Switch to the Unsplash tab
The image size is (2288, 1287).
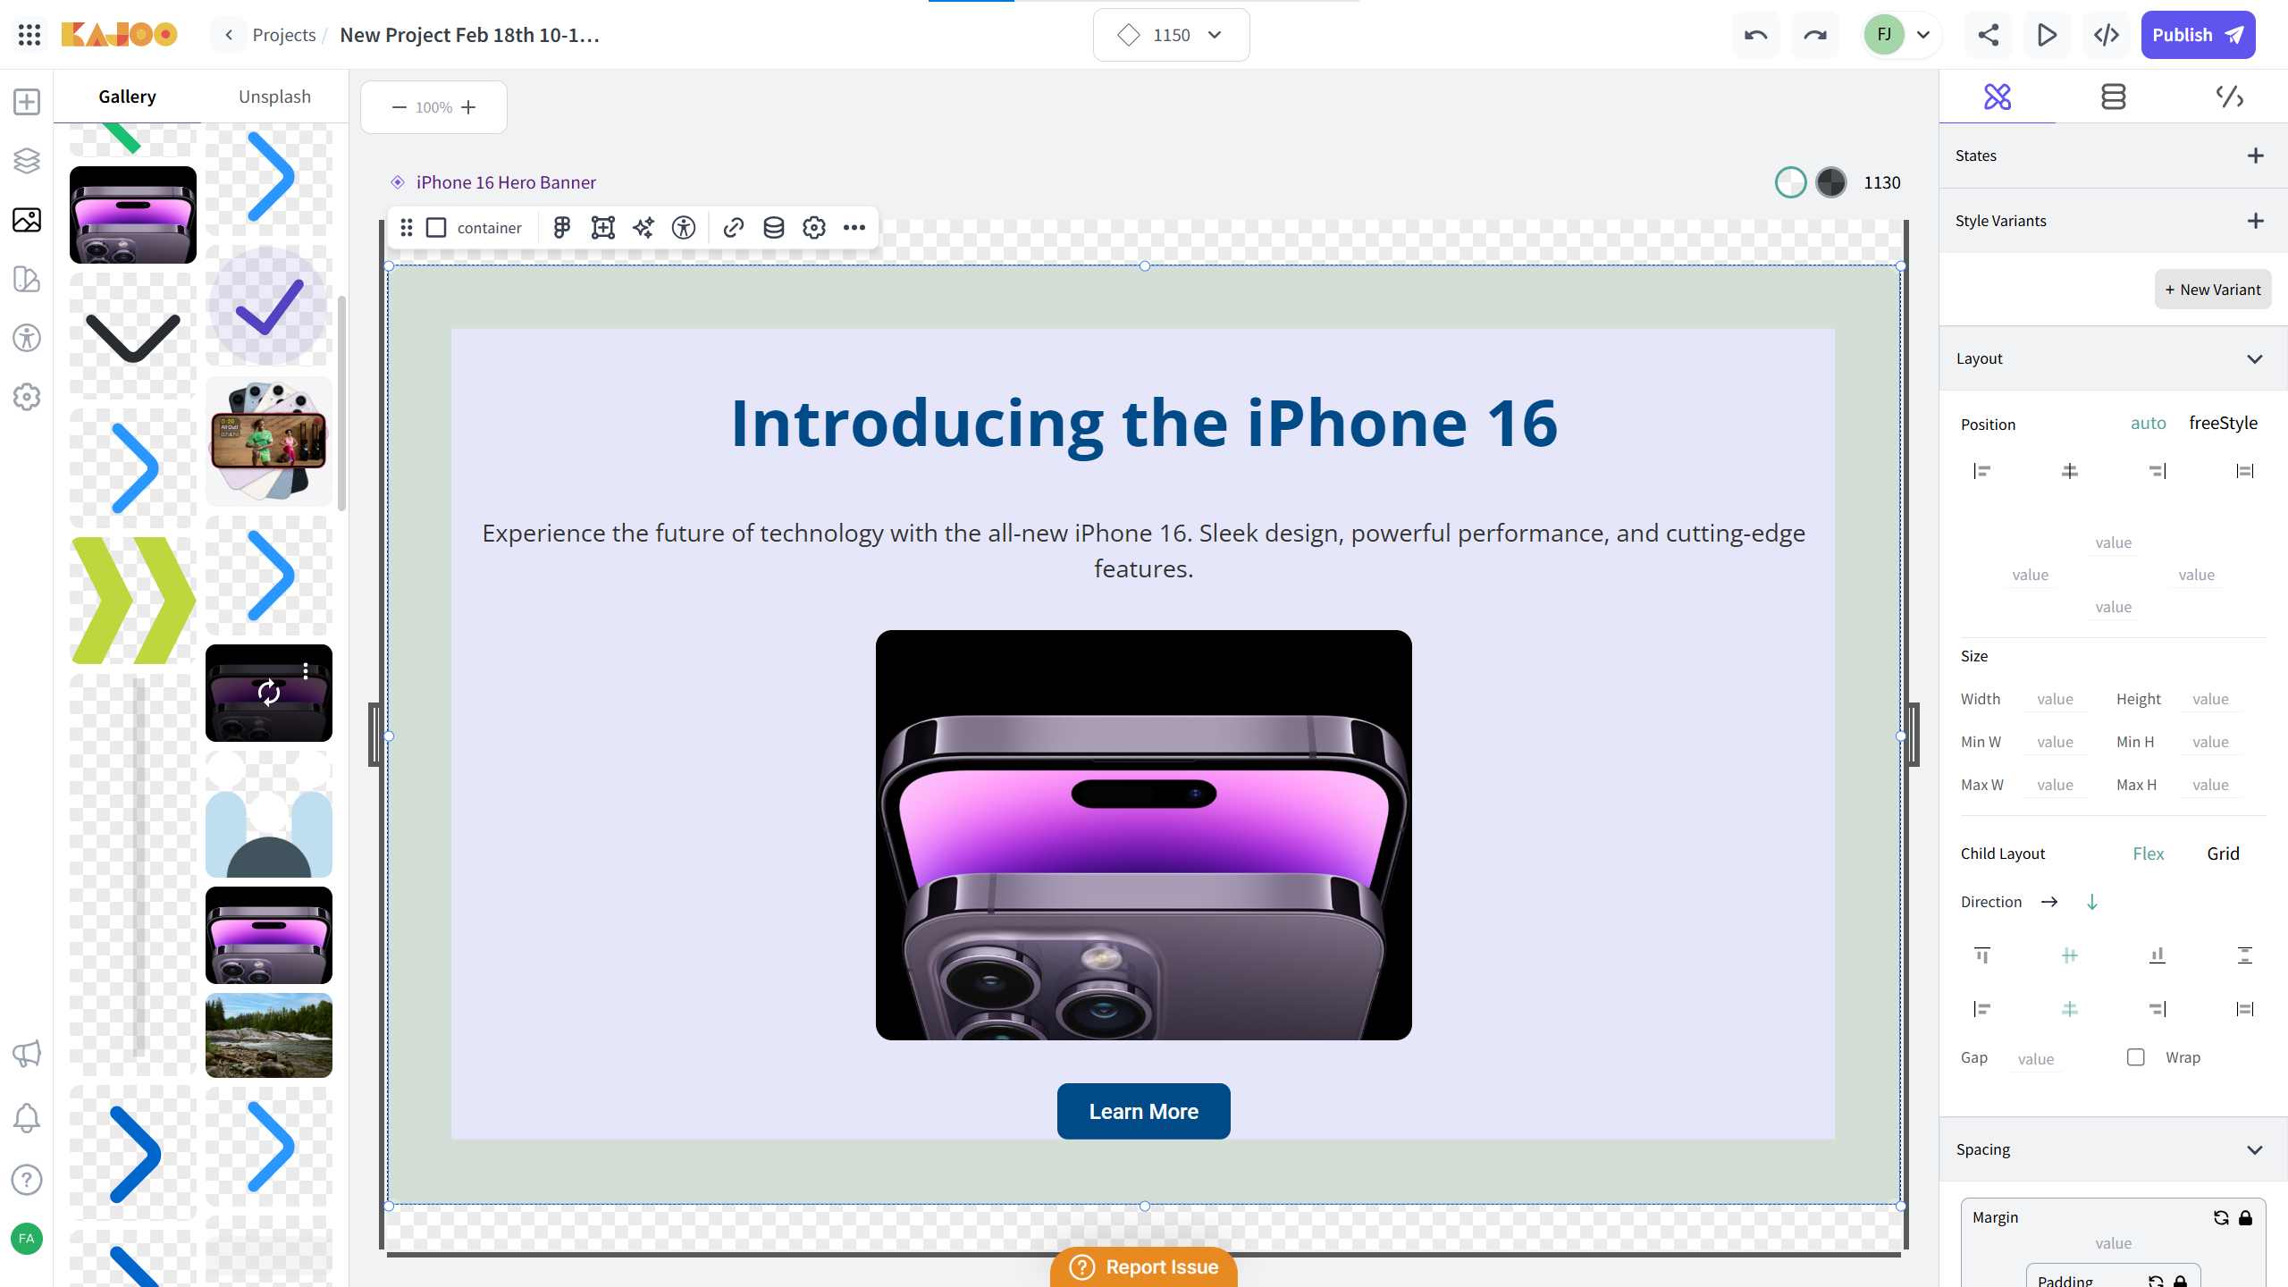point(274,97)
